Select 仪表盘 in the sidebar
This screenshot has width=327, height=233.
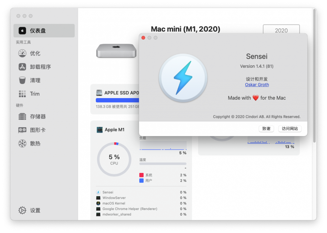[x=44, y=31]
